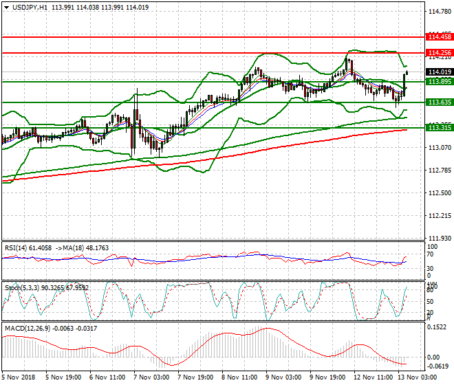
Task: Click the 7 Nov 03:00 time axis label
Action: point(151,377)
